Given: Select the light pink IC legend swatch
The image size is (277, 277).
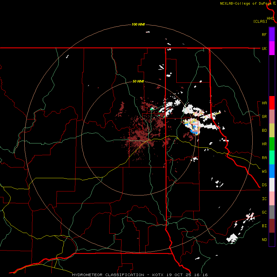Looking at the screenshot, I should pos(272,199).
